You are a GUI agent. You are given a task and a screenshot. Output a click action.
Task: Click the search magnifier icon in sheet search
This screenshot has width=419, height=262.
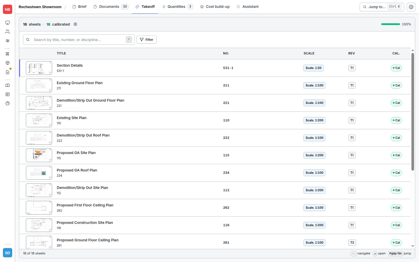[x=28, y=40]
